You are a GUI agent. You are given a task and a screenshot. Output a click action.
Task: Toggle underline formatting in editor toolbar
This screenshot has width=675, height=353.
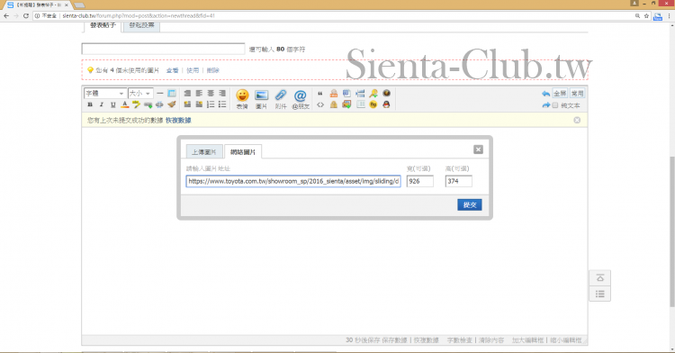click(x=113, y=104)
